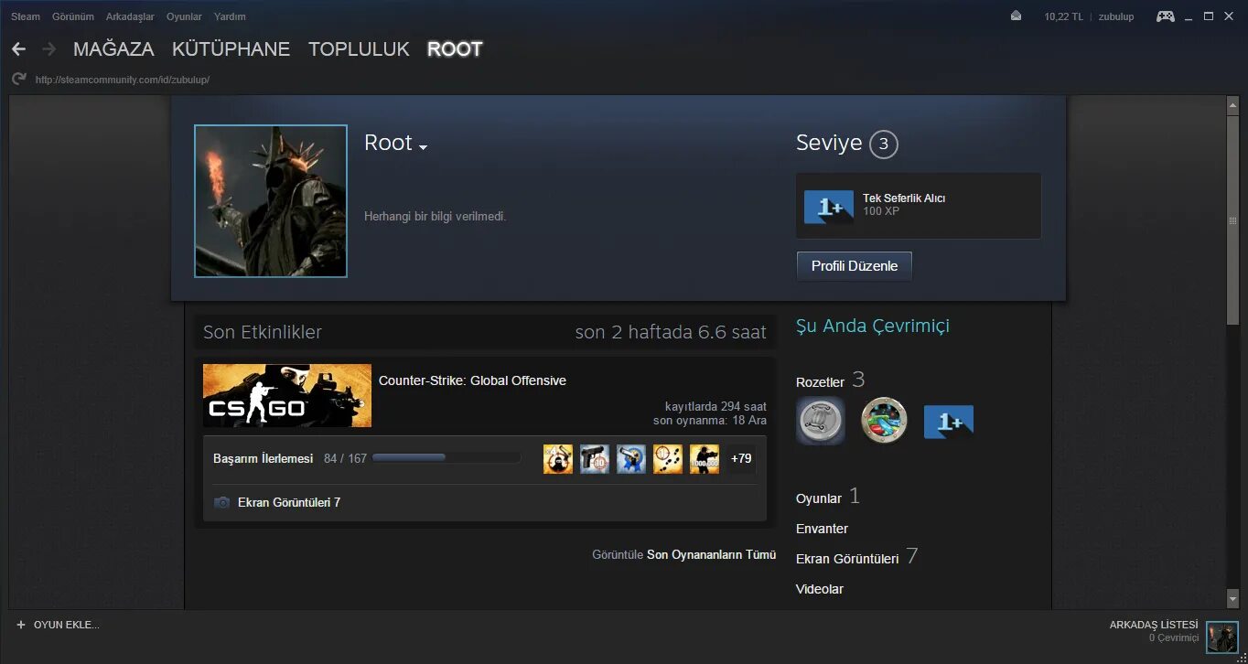Open ARKADAŞ LİSTESİ label
This screenshot has width=1248, height=664.
(x=1154, y=625)
